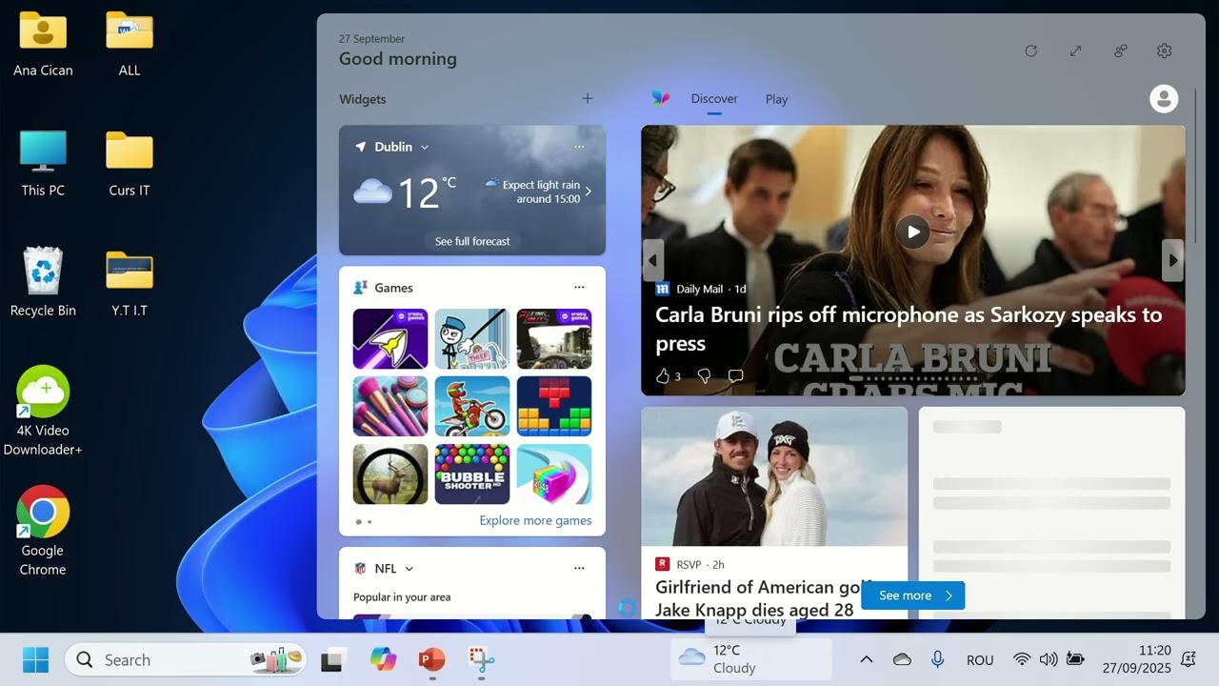Refresh the widgets board feed
Screen dimensions: 1219x686
point(1030,50)
